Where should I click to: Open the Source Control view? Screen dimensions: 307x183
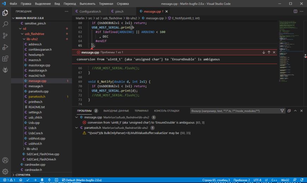[x=5, y=36]
